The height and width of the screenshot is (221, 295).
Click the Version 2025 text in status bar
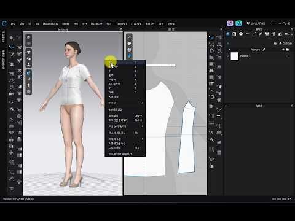click(x=18, y=199)
